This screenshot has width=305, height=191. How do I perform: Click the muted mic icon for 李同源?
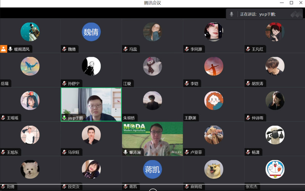pos(187,49)
